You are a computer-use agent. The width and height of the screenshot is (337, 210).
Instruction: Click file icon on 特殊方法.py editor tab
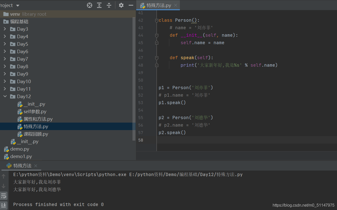(x=143, y=5)
